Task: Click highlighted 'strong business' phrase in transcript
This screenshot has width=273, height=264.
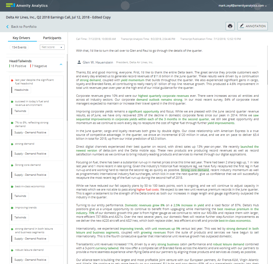Action: 168,244
